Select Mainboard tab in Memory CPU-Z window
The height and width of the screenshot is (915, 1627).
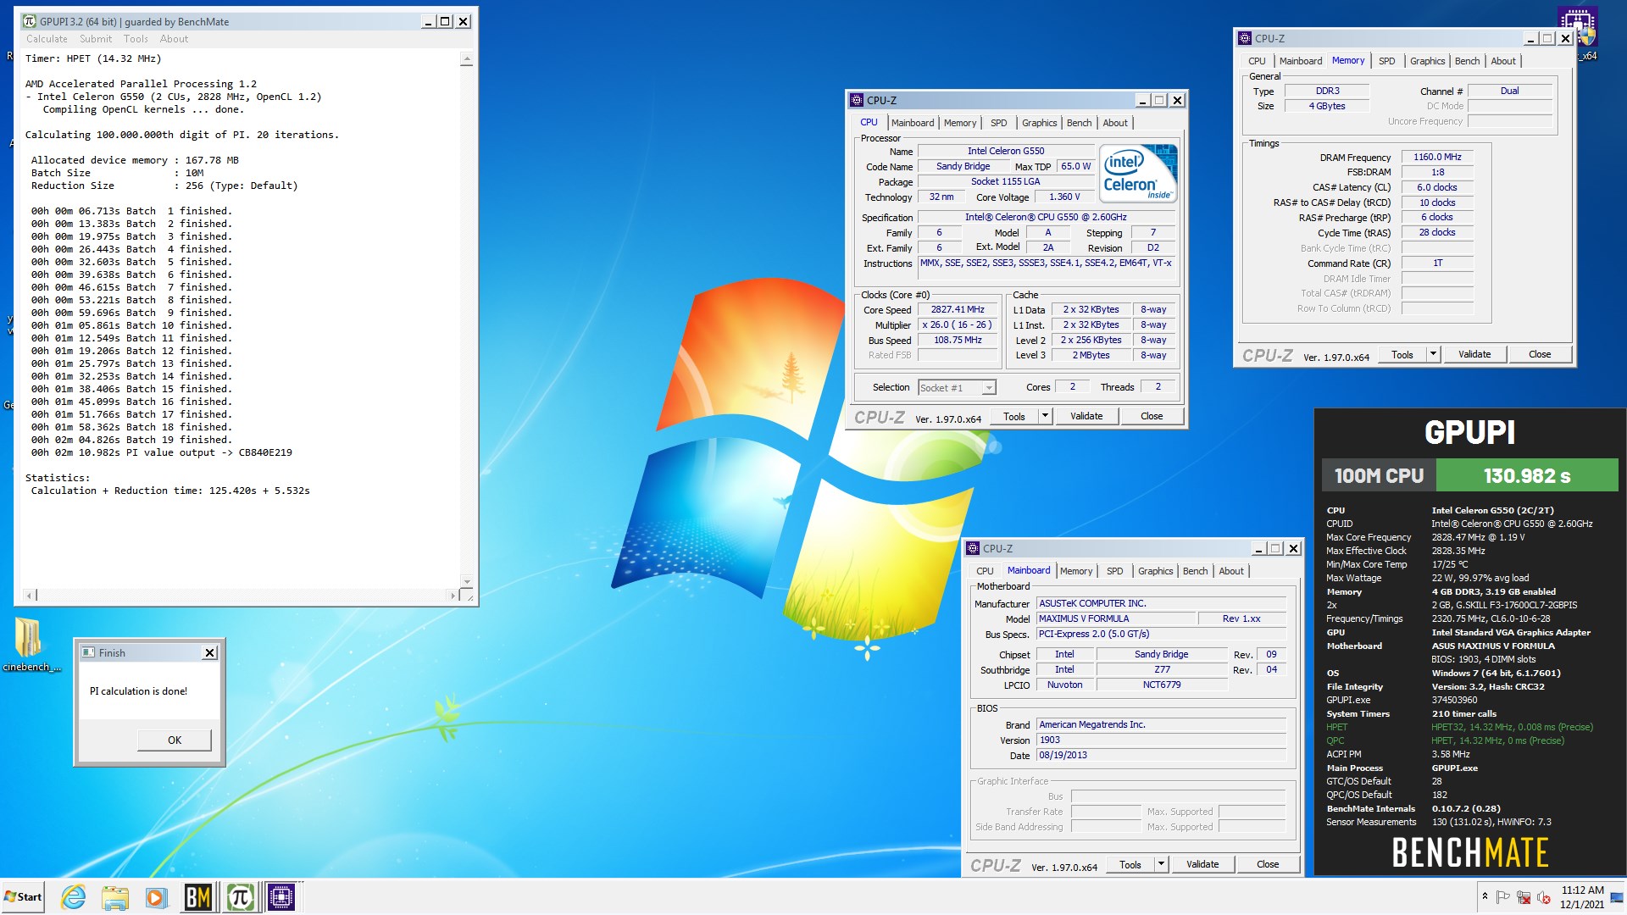(1301, 61)
